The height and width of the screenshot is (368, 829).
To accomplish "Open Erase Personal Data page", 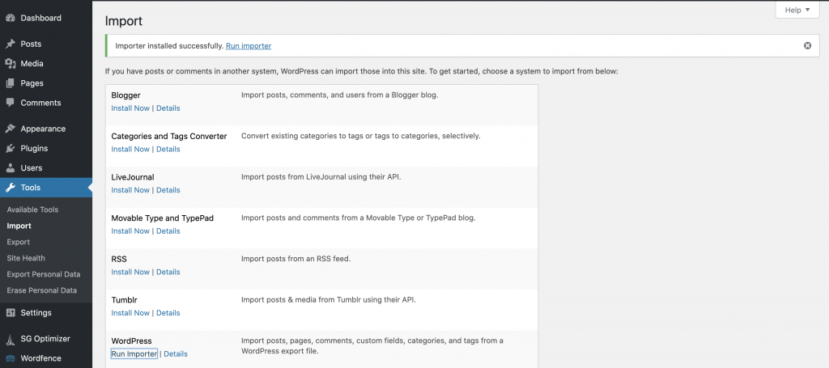I will [x=42, y=290].
